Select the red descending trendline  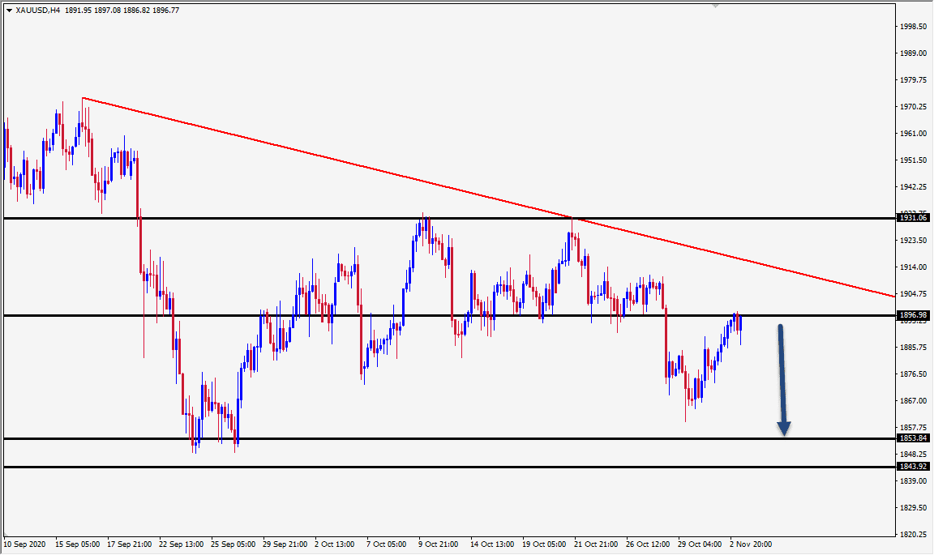[x=488, y=197]
